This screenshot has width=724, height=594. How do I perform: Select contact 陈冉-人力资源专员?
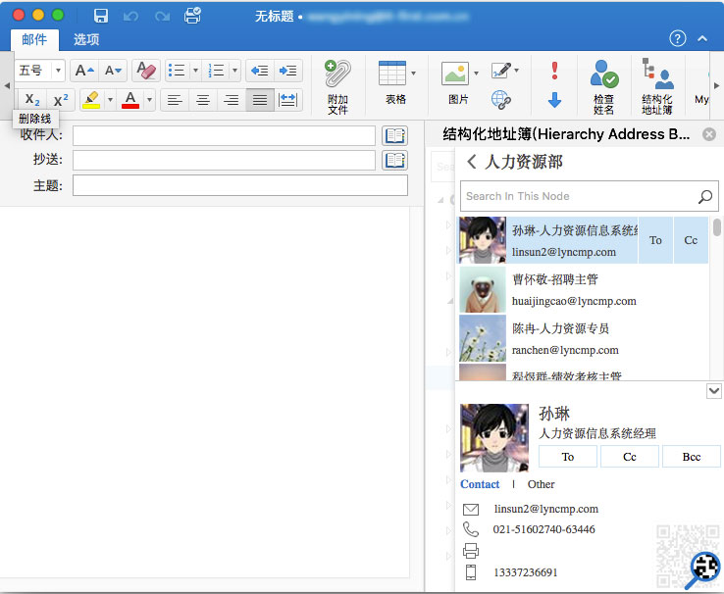pyautogui.click(x=584, y=338)
